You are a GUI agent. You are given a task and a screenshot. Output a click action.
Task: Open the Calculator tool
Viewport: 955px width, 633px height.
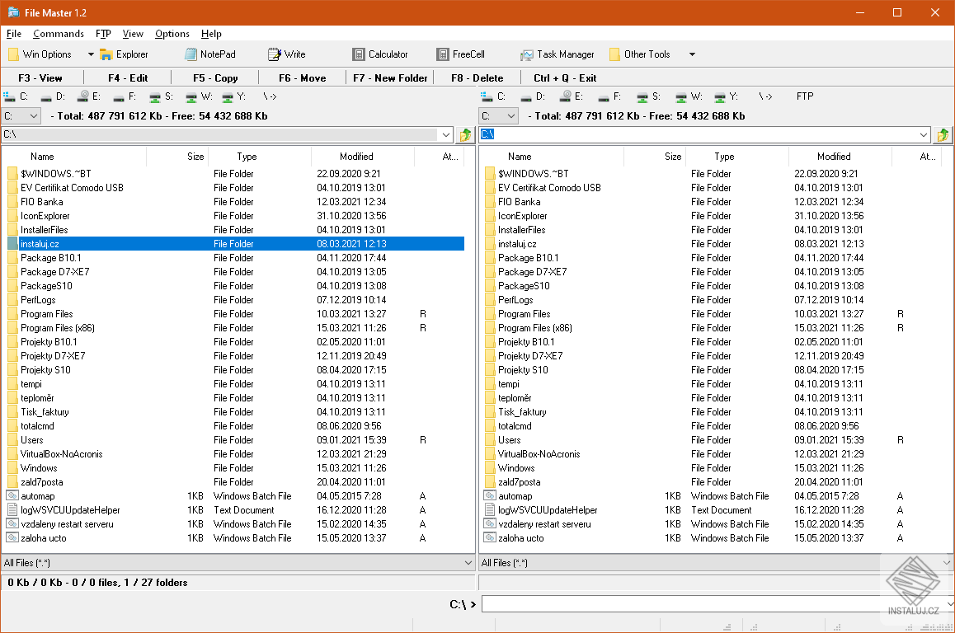380,54
